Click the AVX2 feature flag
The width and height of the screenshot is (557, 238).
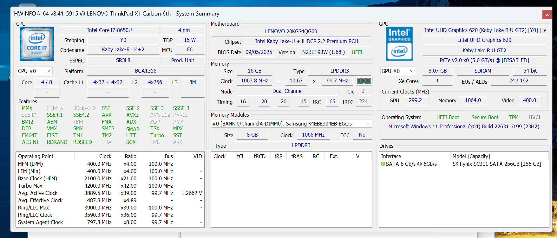[x=132, y=115]
